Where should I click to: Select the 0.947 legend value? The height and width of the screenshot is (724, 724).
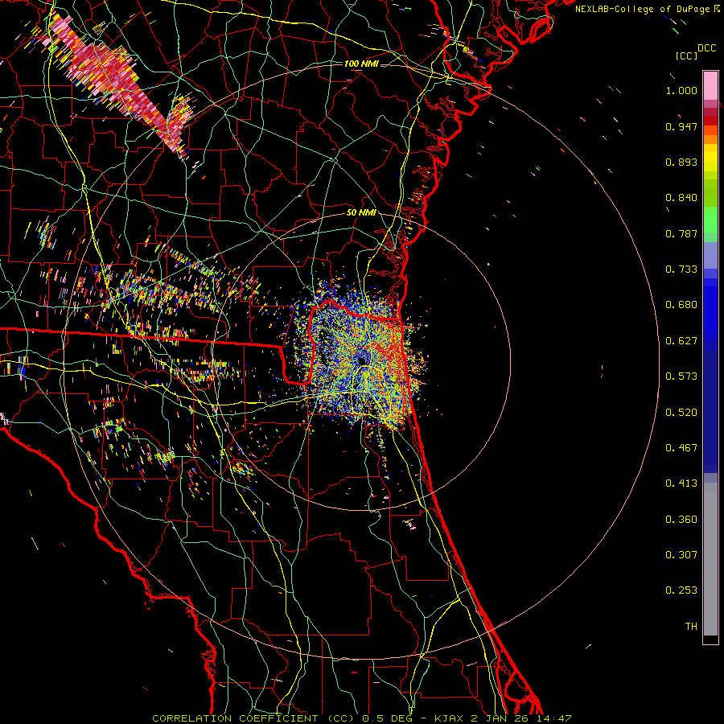pos(681,126)
